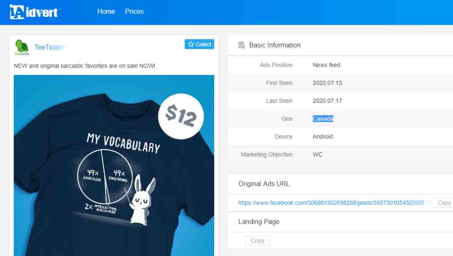Copy the original ads URL

coord(443,203)
